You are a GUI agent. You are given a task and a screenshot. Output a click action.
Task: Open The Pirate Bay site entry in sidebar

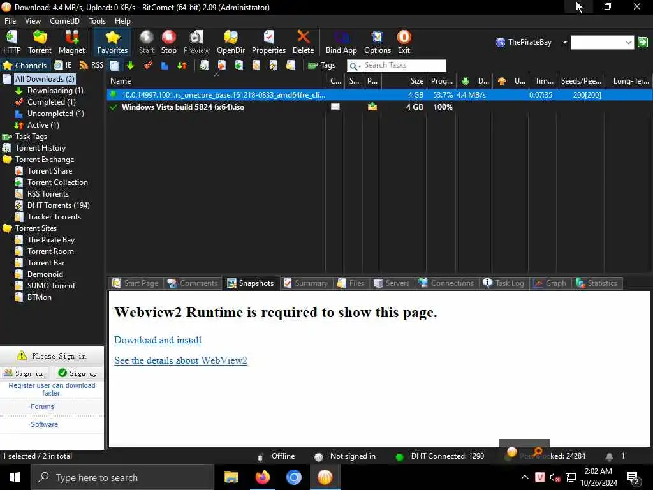click(51, 240)
